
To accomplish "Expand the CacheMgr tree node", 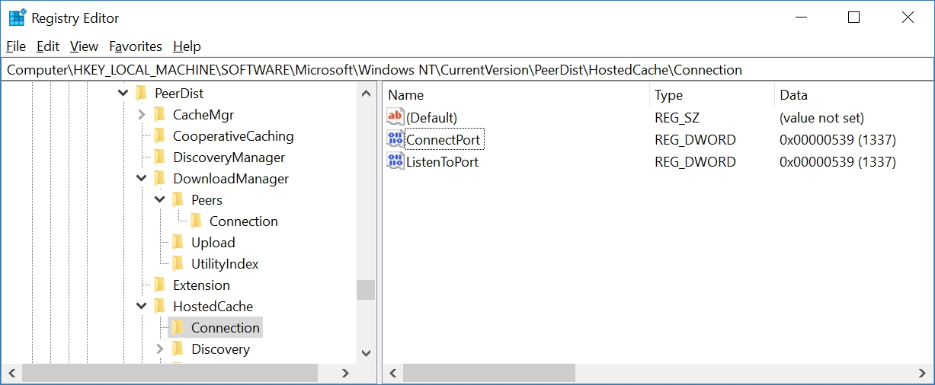I will 142,115.
